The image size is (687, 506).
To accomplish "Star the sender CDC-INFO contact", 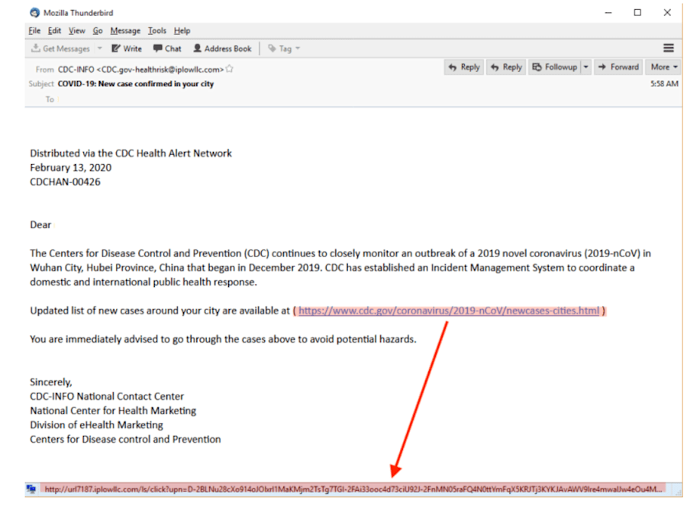I will [x=229, y=69].
